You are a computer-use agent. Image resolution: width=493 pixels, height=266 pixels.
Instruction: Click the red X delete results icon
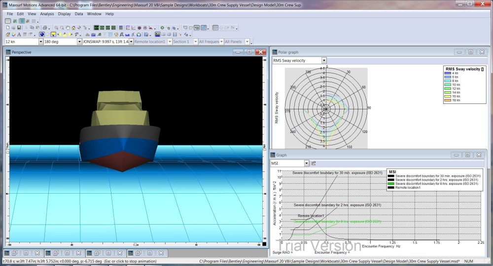point(180,34)
